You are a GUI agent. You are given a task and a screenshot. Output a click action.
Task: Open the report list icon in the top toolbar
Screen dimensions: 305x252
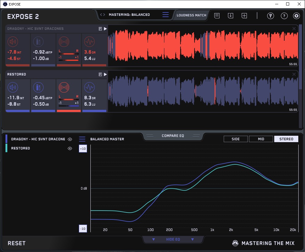click(x=217, y=16)
